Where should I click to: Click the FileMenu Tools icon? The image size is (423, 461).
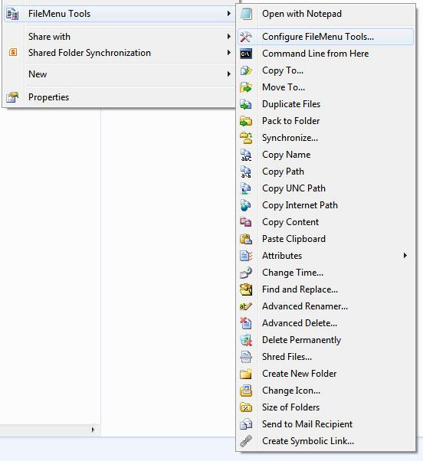pos(12,14)
